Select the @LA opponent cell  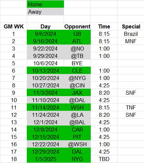77,115
